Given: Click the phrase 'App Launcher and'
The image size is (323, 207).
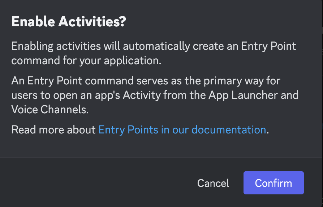Looking at the screenshot, I should click(253, 95).
